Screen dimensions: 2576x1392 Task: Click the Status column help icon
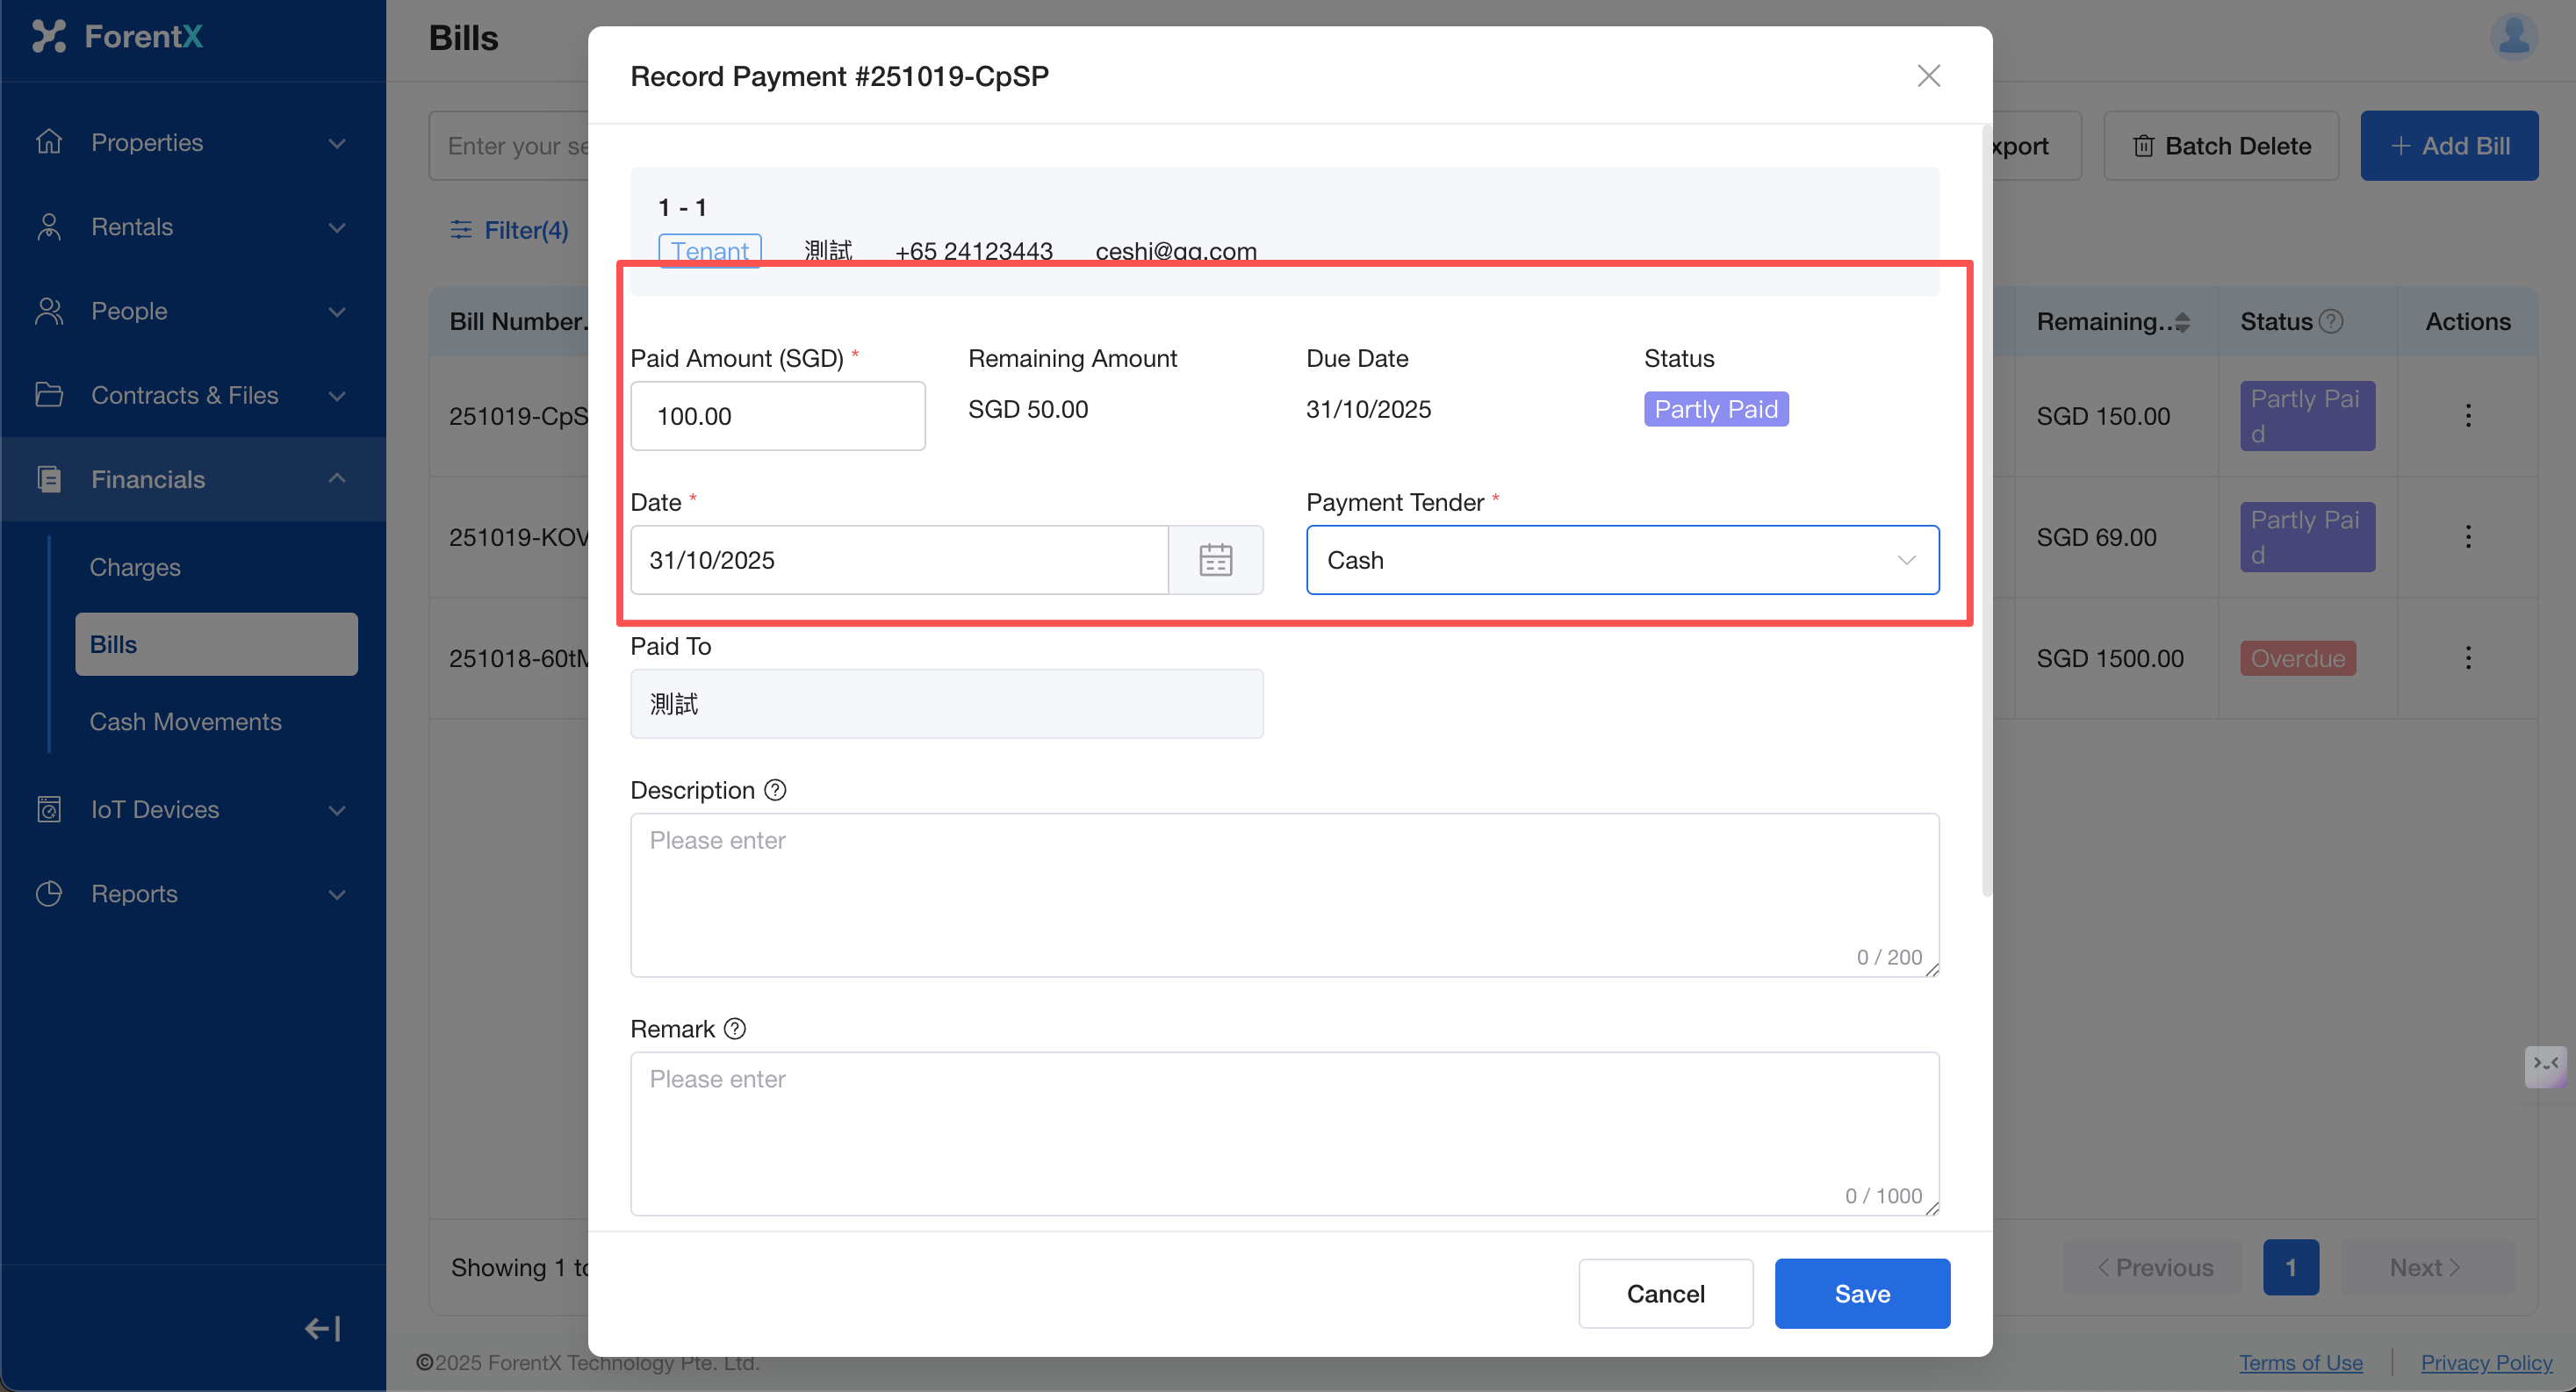click(2331, 321)
